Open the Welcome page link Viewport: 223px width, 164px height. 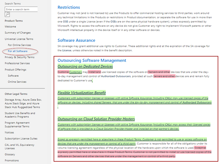tap(10, 27)
